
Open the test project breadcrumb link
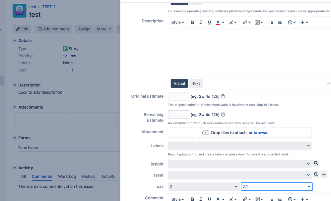click(x=33, y=7)
